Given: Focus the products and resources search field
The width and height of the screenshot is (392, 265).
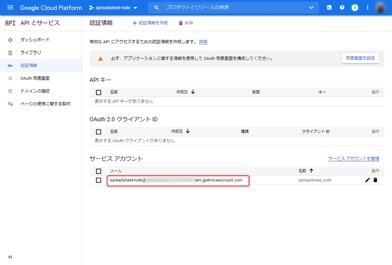Looking at the screenshot, I should tap(234, 8).
